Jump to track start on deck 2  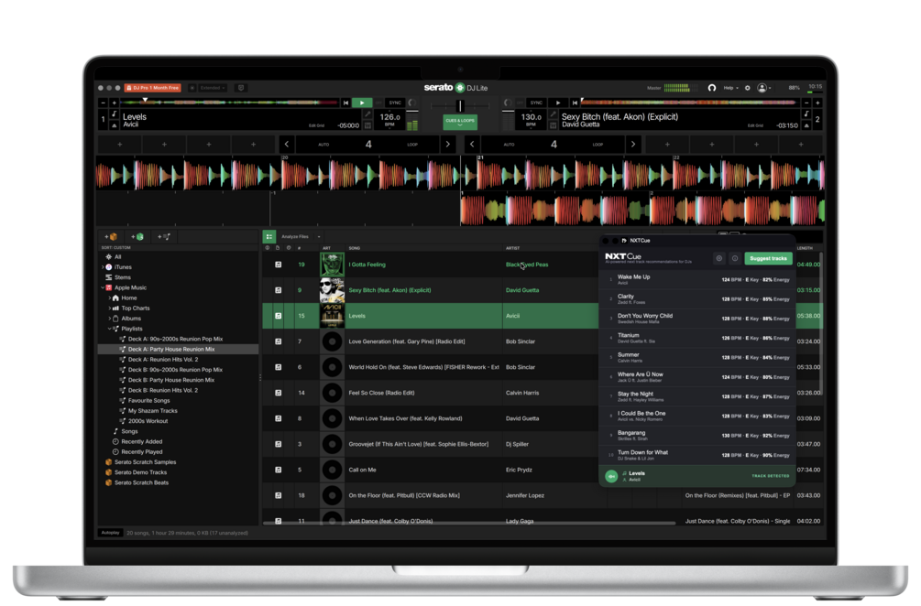(x=575, y=103)
